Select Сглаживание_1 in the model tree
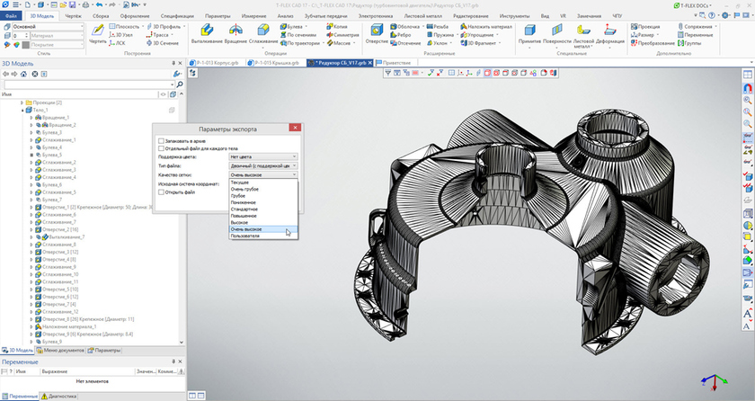 coord(60,140)
